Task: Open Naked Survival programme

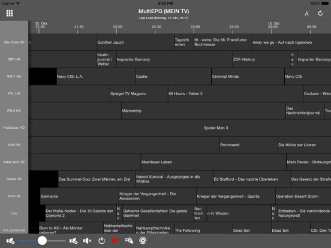Action: pyautogui.click(x=174, y=179)
